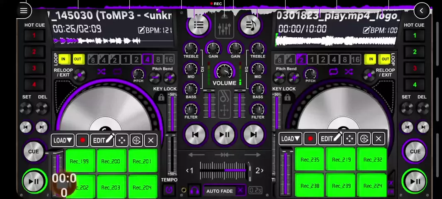The height and width of the screenshot is (199, 442).
Task: Open the hamburger menu at top left
Action: click(24, 11)
